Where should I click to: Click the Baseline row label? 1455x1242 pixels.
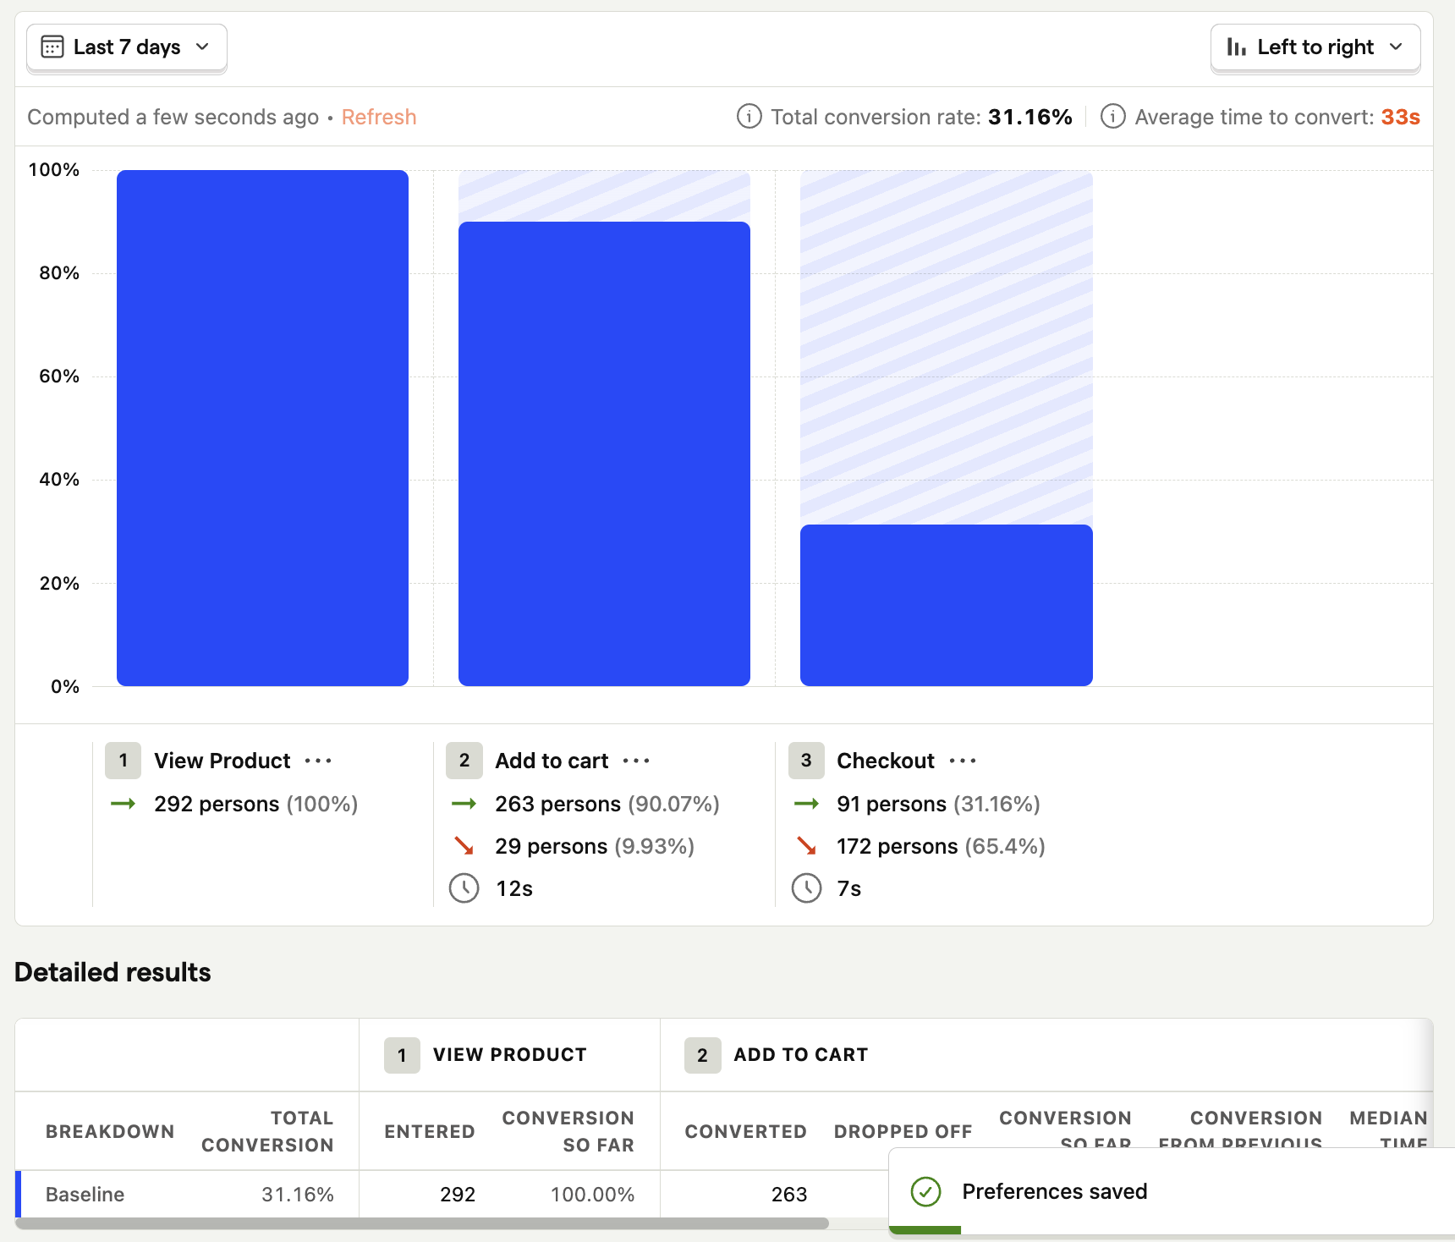coord(85,1195)
